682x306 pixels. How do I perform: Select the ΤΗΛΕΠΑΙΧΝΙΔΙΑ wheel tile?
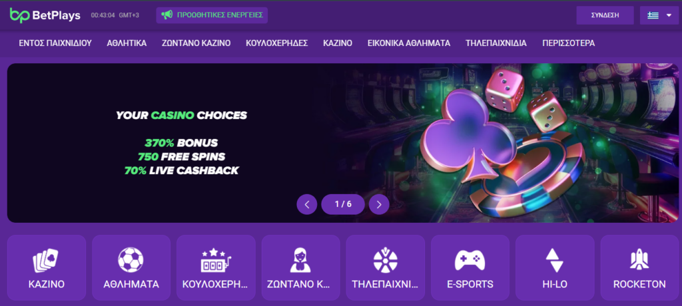[386, 267]
